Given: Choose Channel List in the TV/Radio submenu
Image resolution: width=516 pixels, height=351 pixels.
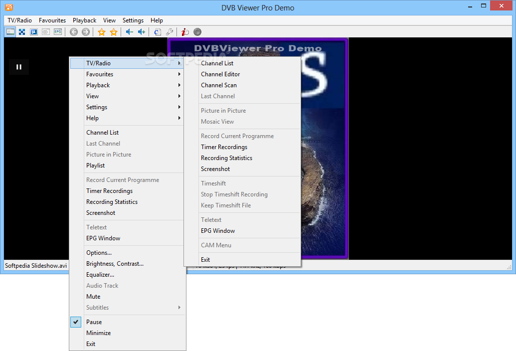Looking at the screenshot, I should click(242, 63).
